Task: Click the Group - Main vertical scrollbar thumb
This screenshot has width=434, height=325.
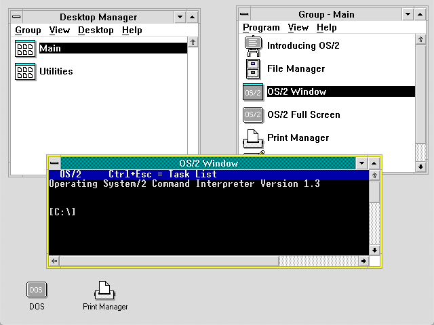Action: pos(420,95)
